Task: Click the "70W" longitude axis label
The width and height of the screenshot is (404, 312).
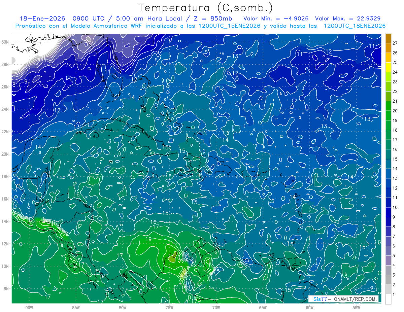Action: pos(216,308)
